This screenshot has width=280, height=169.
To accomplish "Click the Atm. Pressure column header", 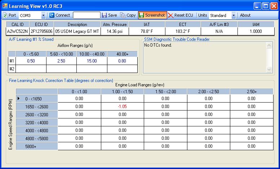I will [115, 24].
